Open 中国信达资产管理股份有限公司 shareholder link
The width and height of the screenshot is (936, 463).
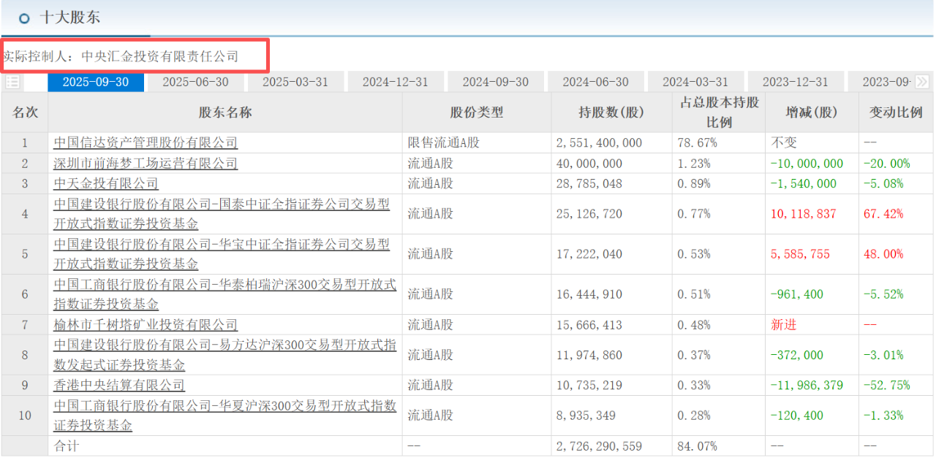click(x=146, y=143)
